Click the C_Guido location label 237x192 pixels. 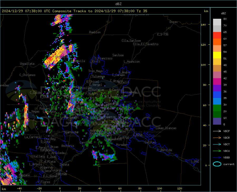35,93
